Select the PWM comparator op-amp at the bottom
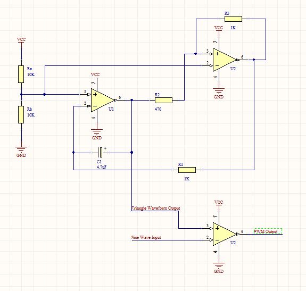This screenshot has height=291, width=306. [x=225, y=234]
